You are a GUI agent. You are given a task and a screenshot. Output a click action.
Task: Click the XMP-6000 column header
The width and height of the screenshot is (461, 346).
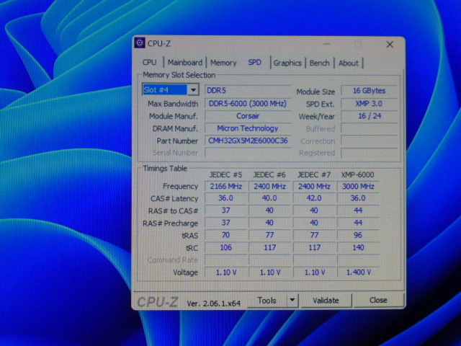(357, 174)
